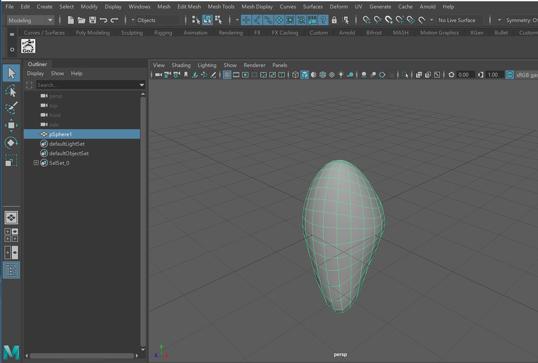538x363 pixels.
Task: Save scene with floppy disk icon
Action: [x=92, y=20]
